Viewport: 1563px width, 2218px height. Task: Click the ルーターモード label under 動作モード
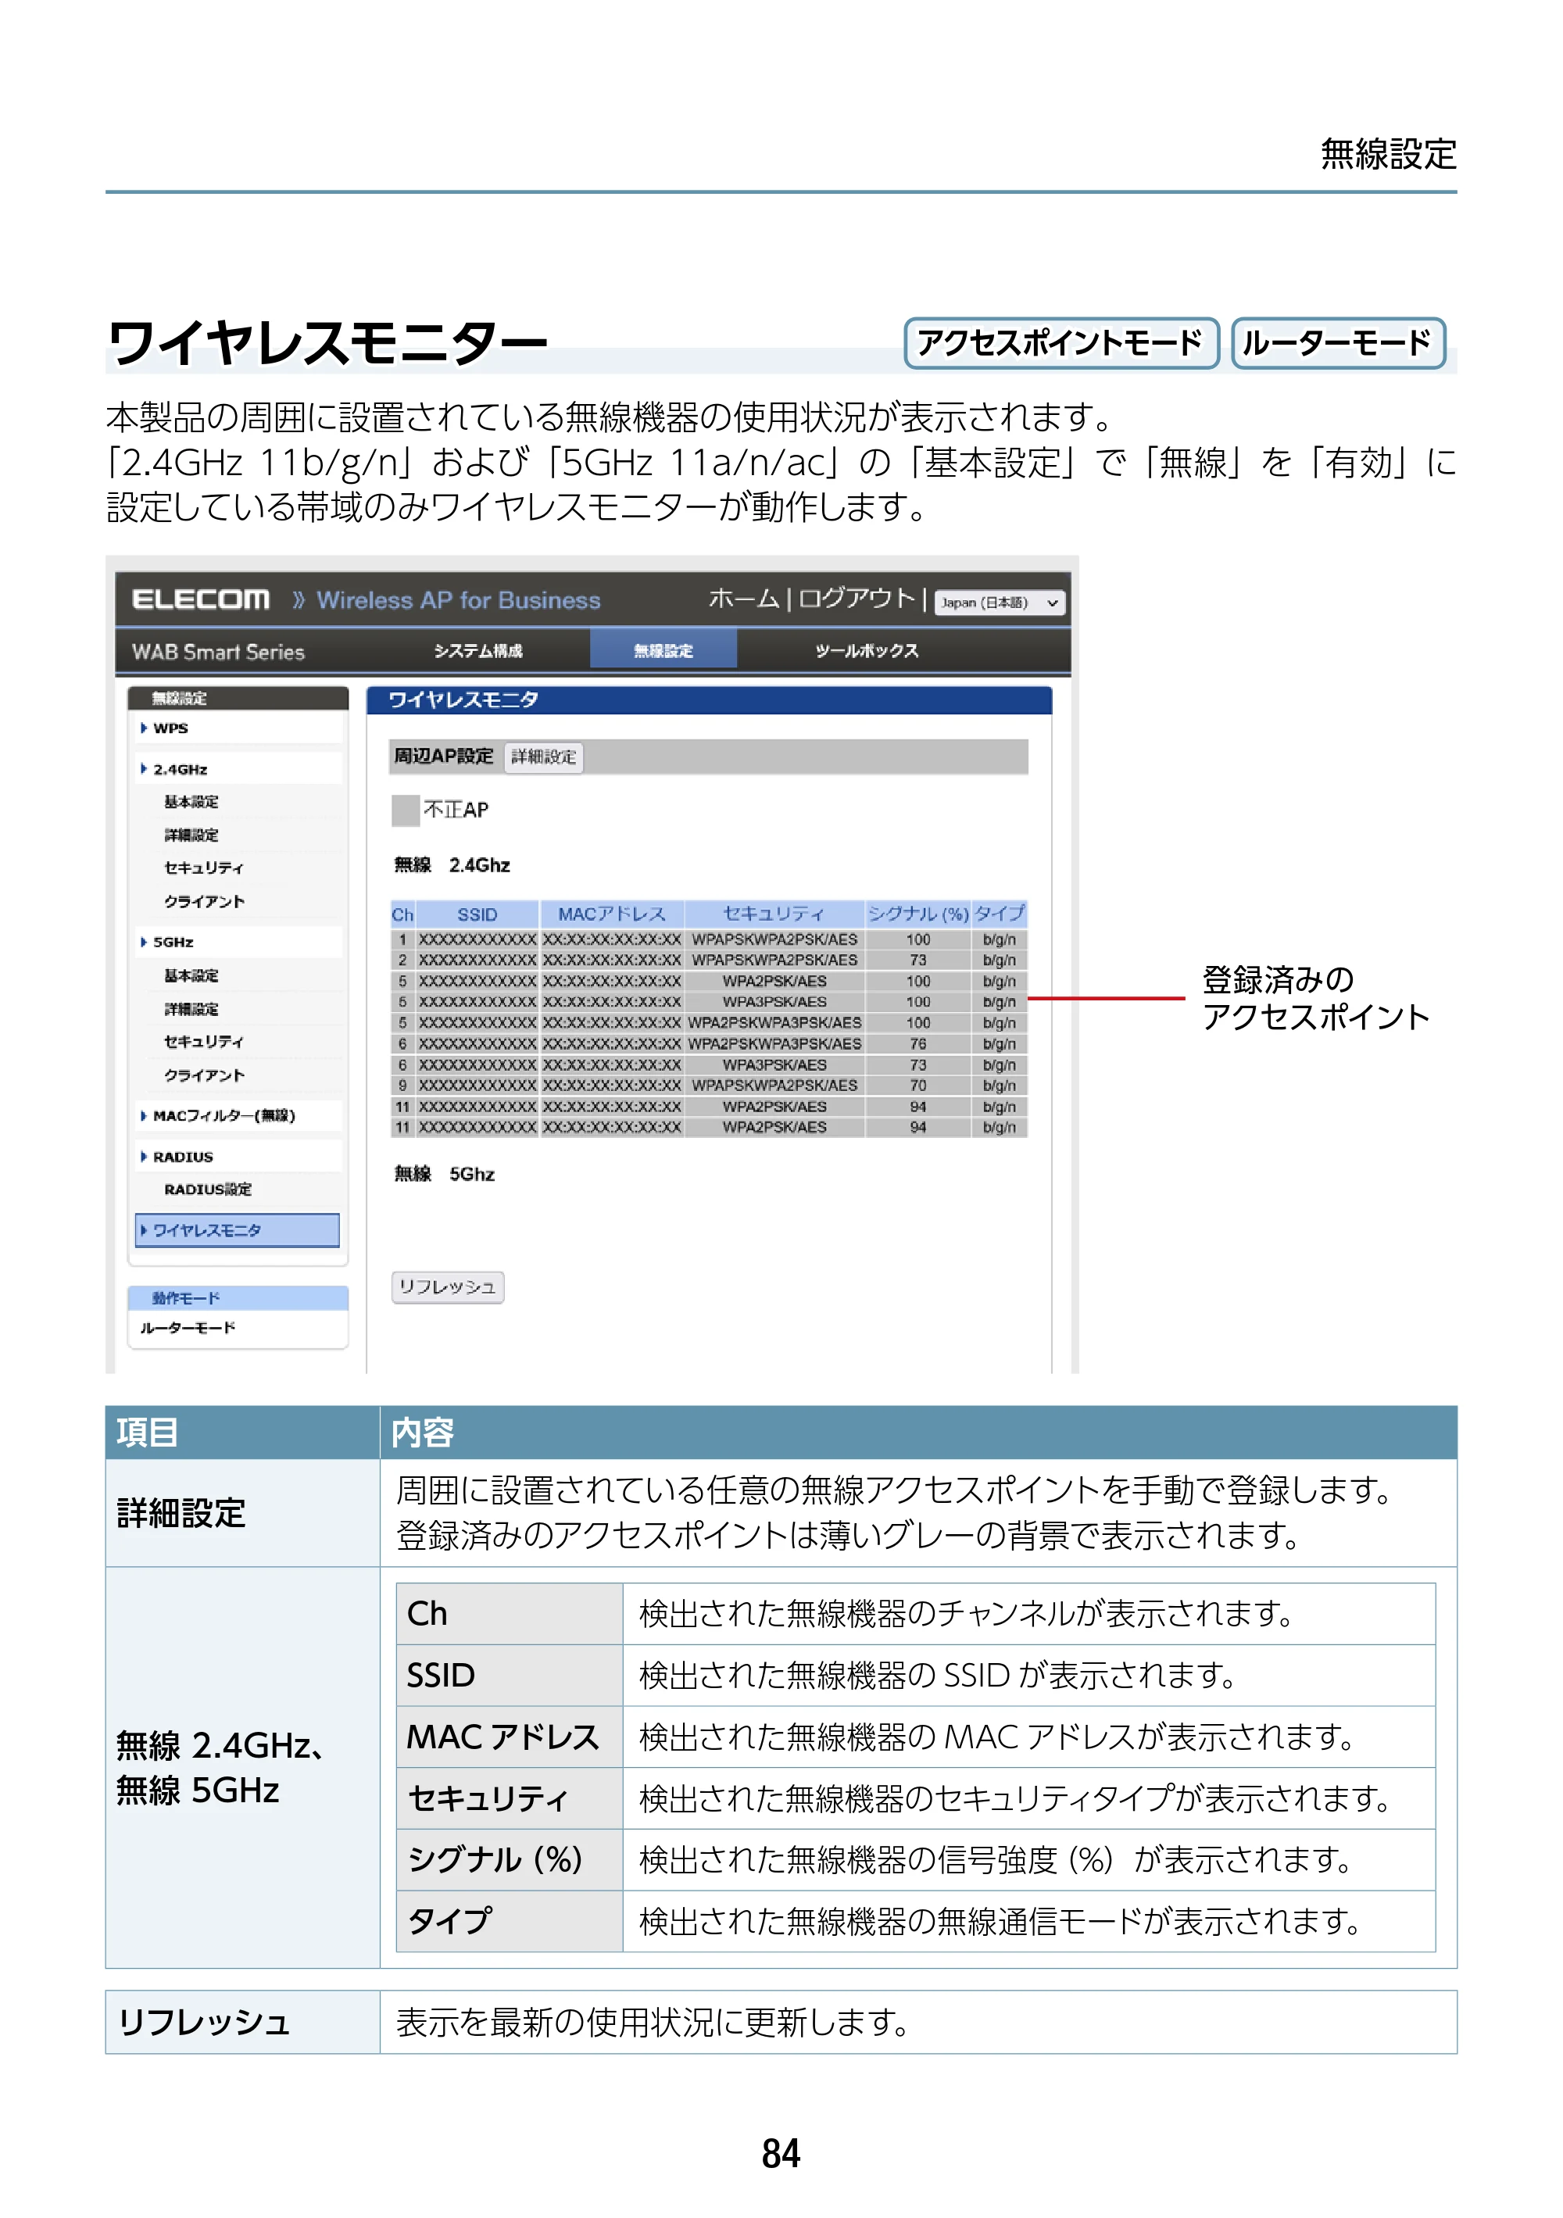[188, 1327]
